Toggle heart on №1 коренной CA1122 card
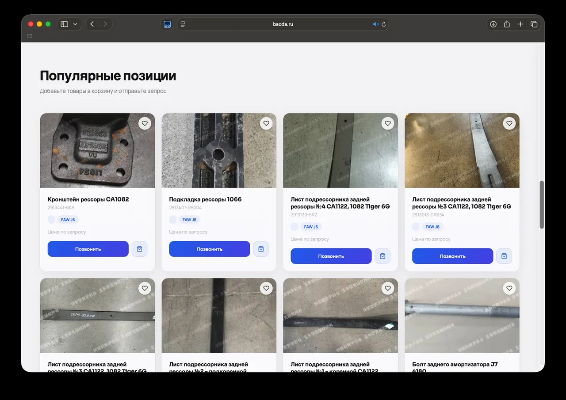This screenshot has width=566, height=400. tap(388, 288)
